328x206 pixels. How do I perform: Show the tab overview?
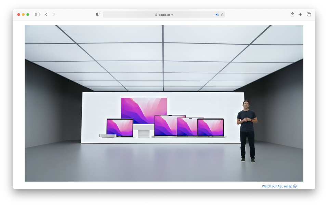click(x=309, y=15)
